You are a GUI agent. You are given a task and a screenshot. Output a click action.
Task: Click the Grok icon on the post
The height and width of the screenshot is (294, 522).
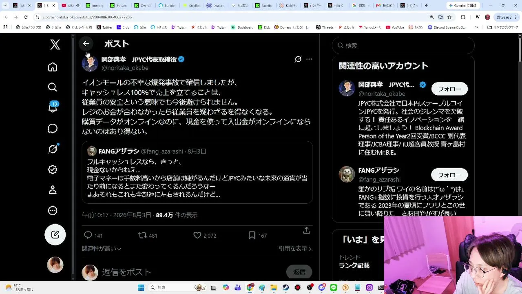pyautogui.click(x=298, y=59)
